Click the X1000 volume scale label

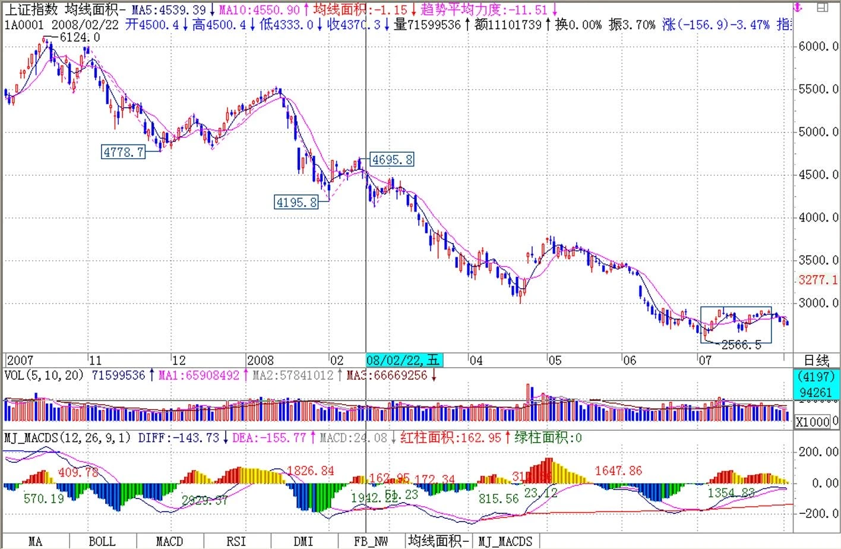click(x=812, y=422)
